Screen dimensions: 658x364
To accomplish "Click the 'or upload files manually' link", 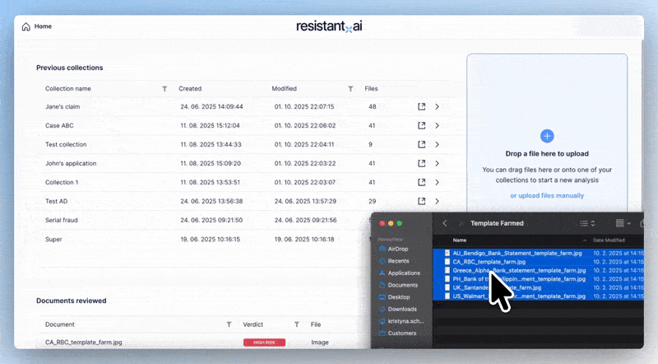I will [x=547, y=196].
